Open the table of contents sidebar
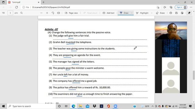The width and height of the screenshot is (195, 109). coord(3,13)
